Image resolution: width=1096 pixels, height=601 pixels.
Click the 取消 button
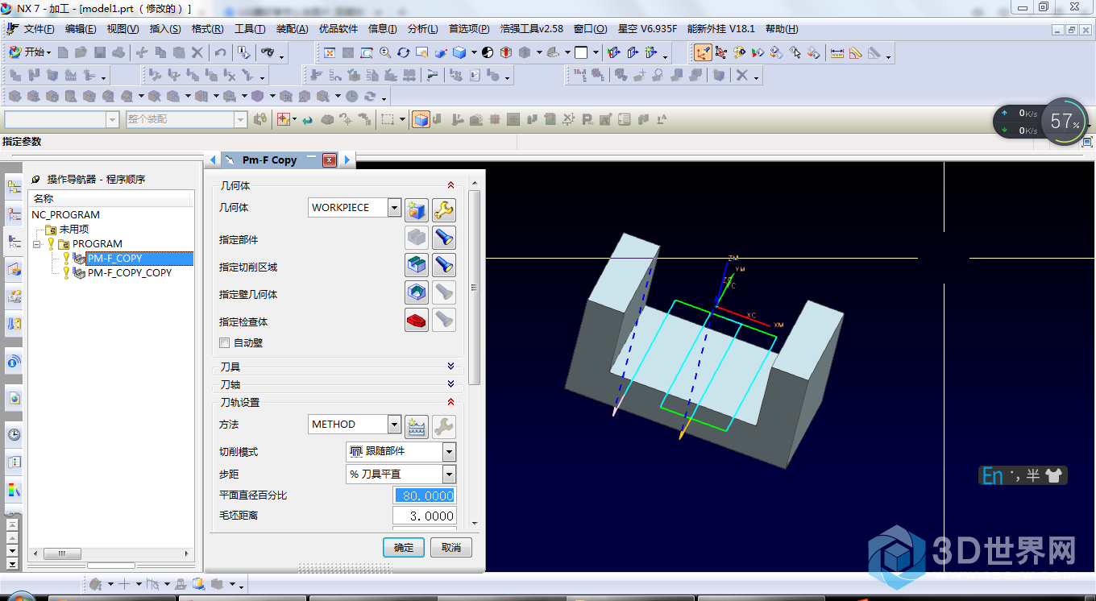(x=451, y=548)
